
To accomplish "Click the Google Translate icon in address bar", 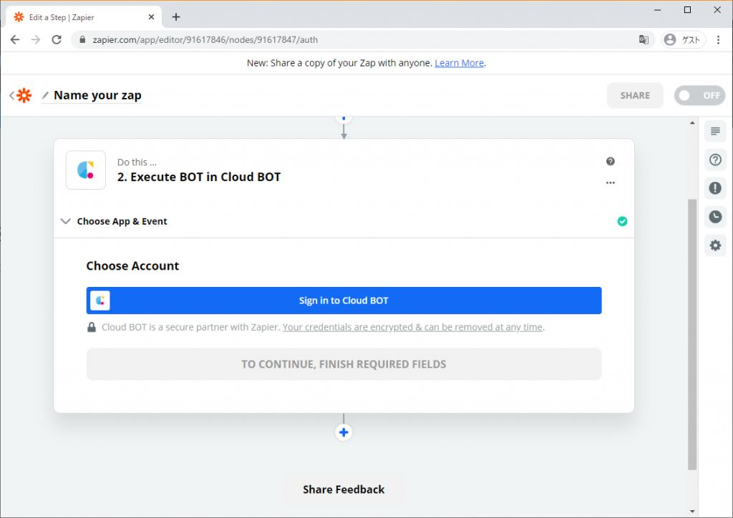I will coord(644,39).
